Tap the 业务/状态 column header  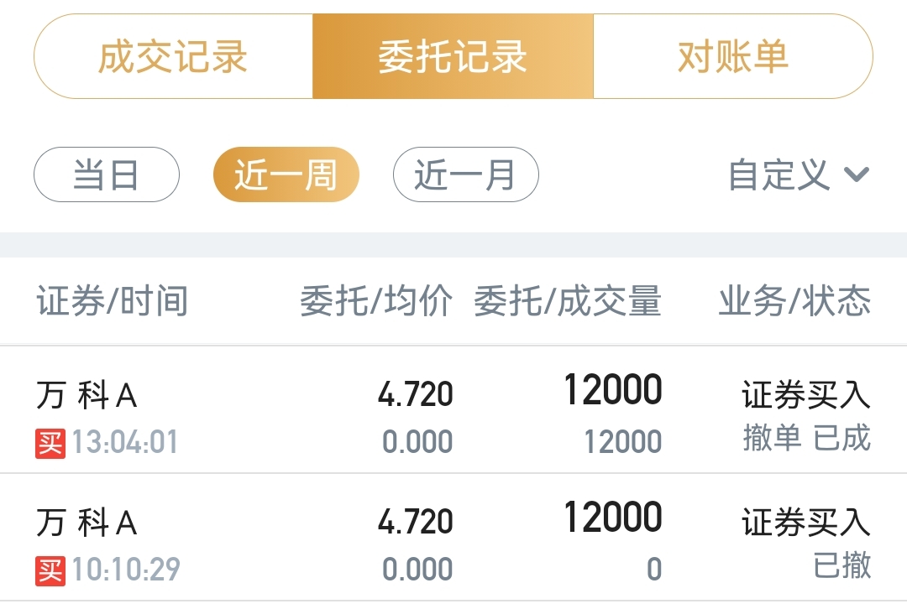coord(794,302)
